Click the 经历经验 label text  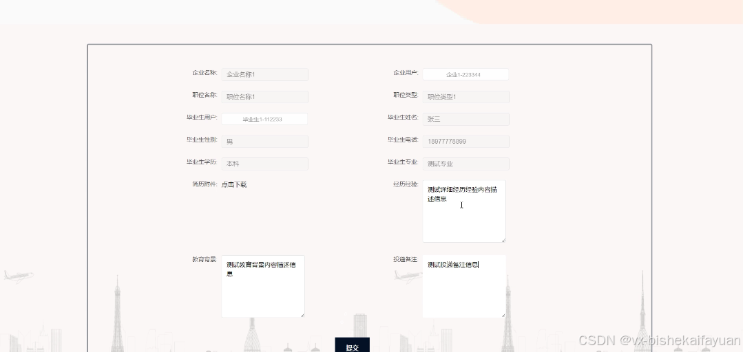tap(406, 184)
